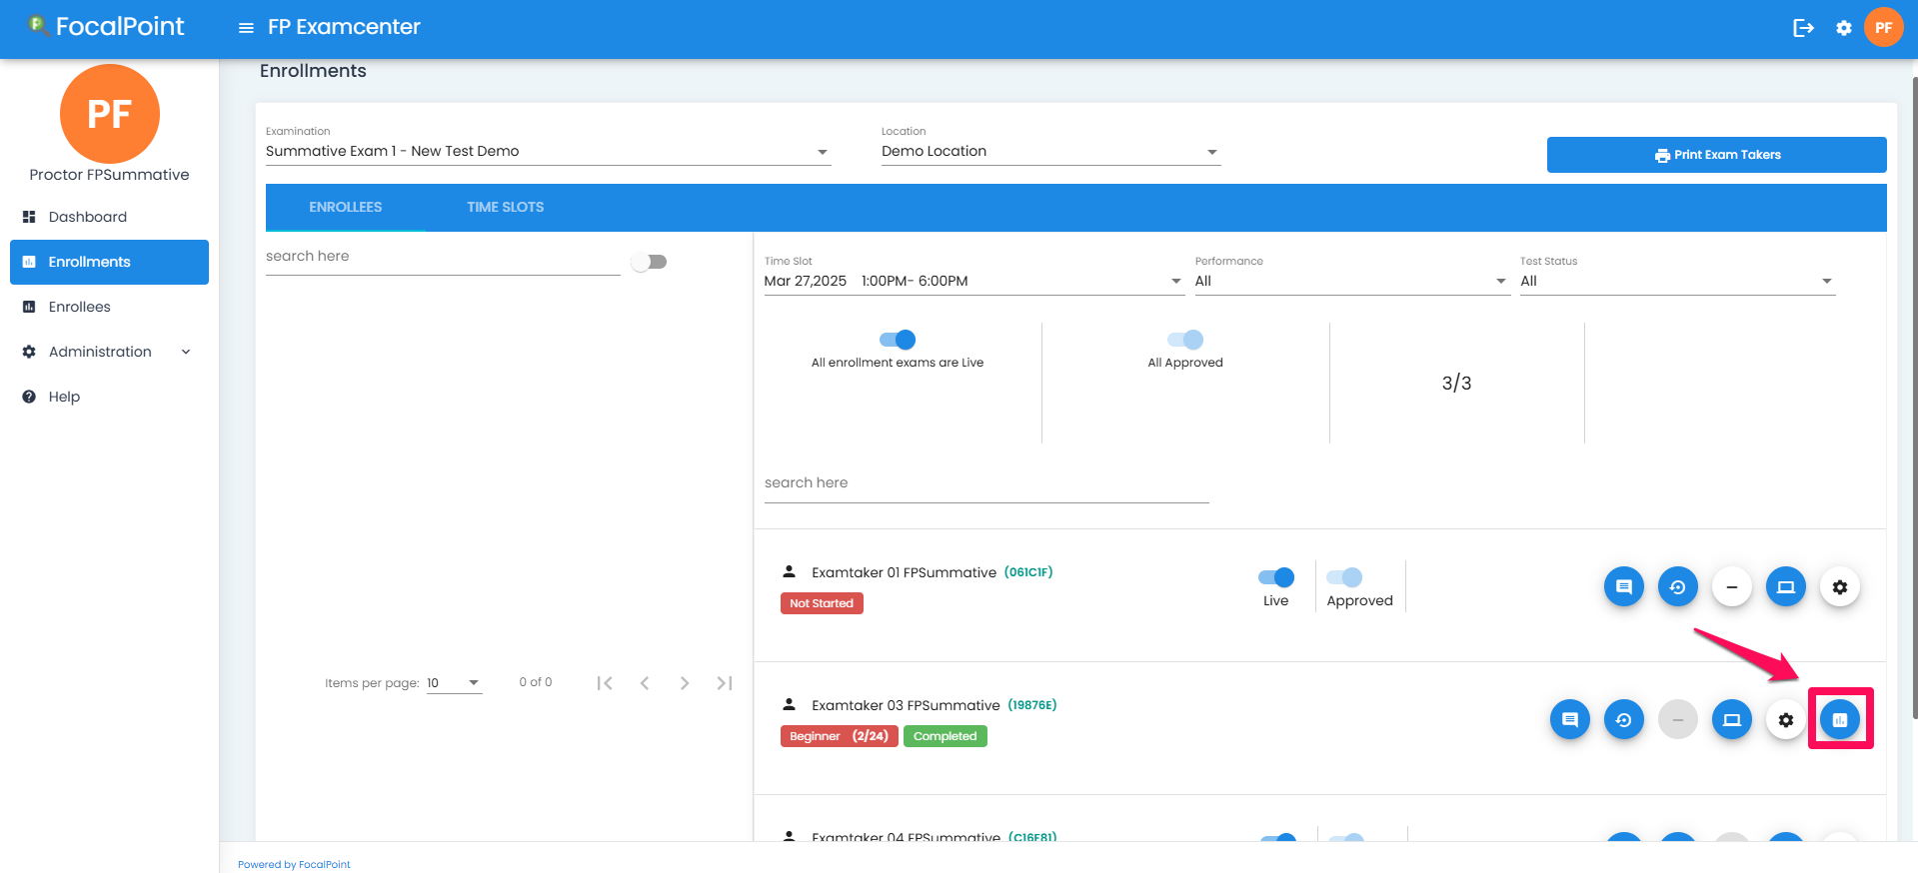Turn off Live toggle for Examtaker 01

[1276, 577]
